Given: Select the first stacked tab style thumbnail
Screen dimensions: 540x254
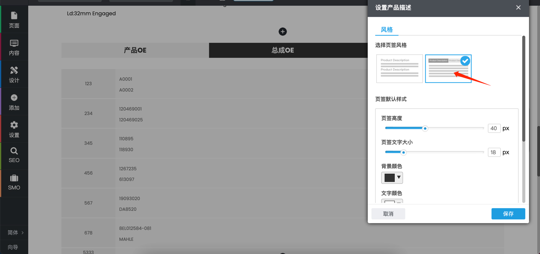Looking at the screenshot, I should click(x=399, y=69).
